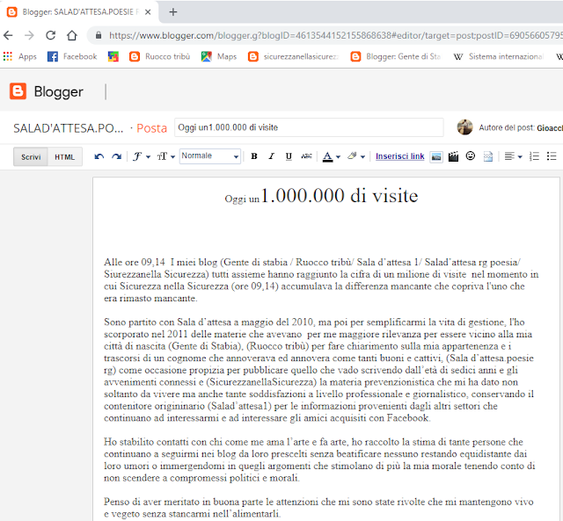This screenshot has width=563, height=521.
Task: Open the Normale paragraph format dropdown
Action: 210,156
